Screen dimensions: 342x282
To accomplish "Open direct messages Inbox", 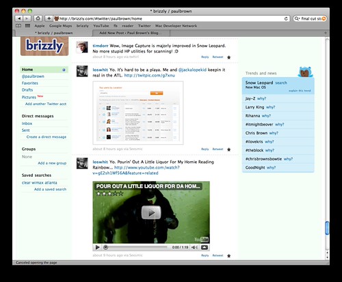I will click(27, 124).
